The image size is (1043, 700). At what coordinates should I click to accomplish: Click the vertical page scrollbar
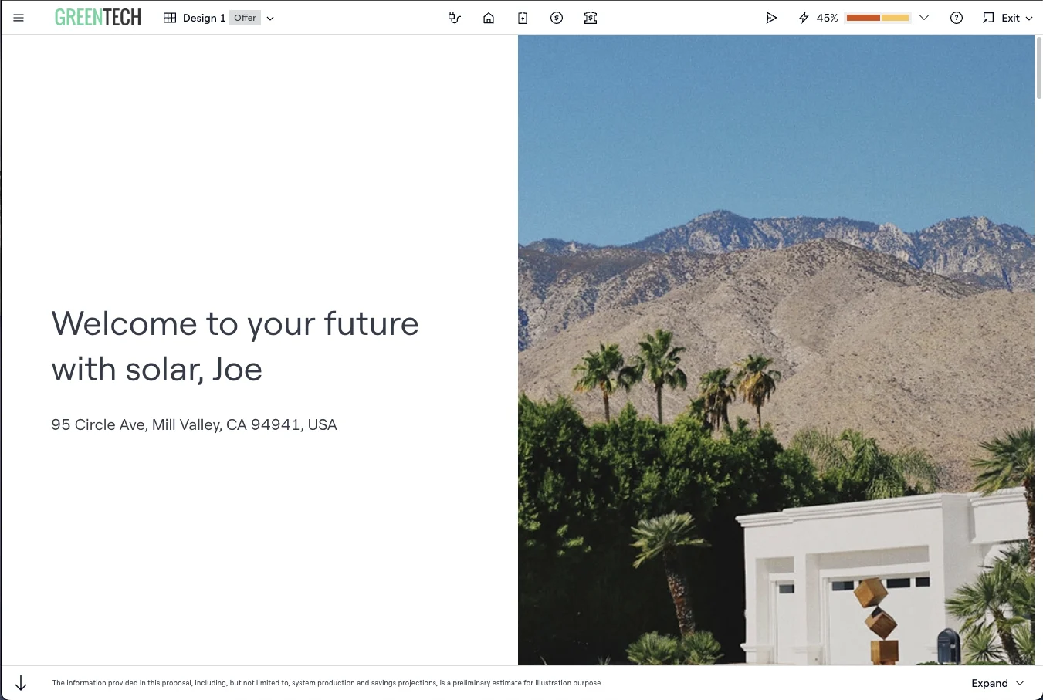tap(1038, 67)
